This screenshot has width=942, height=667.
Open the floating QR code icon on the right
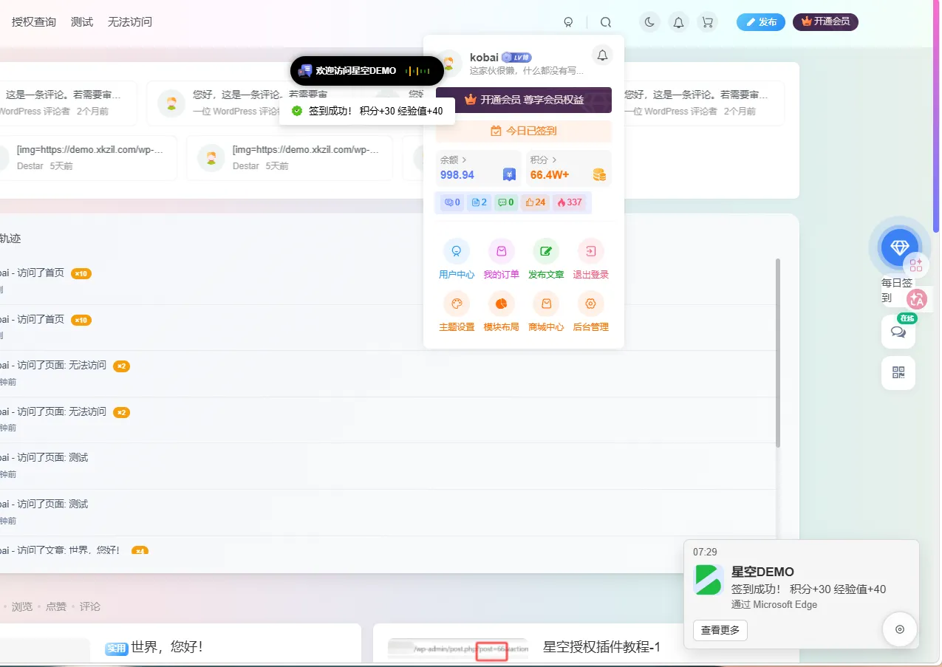pos(898,373)
